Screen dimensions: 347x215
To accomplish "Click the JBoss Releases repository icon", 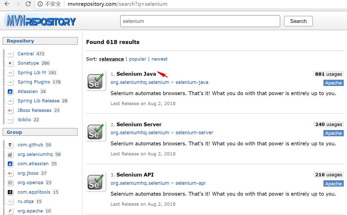I will click(x=10, y=110).
